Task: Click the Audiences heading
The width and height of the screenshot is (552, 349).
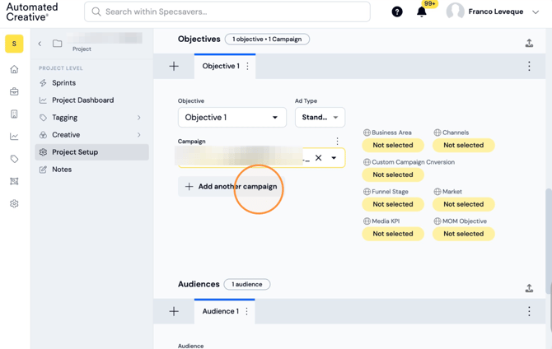Action: (199, 284)
